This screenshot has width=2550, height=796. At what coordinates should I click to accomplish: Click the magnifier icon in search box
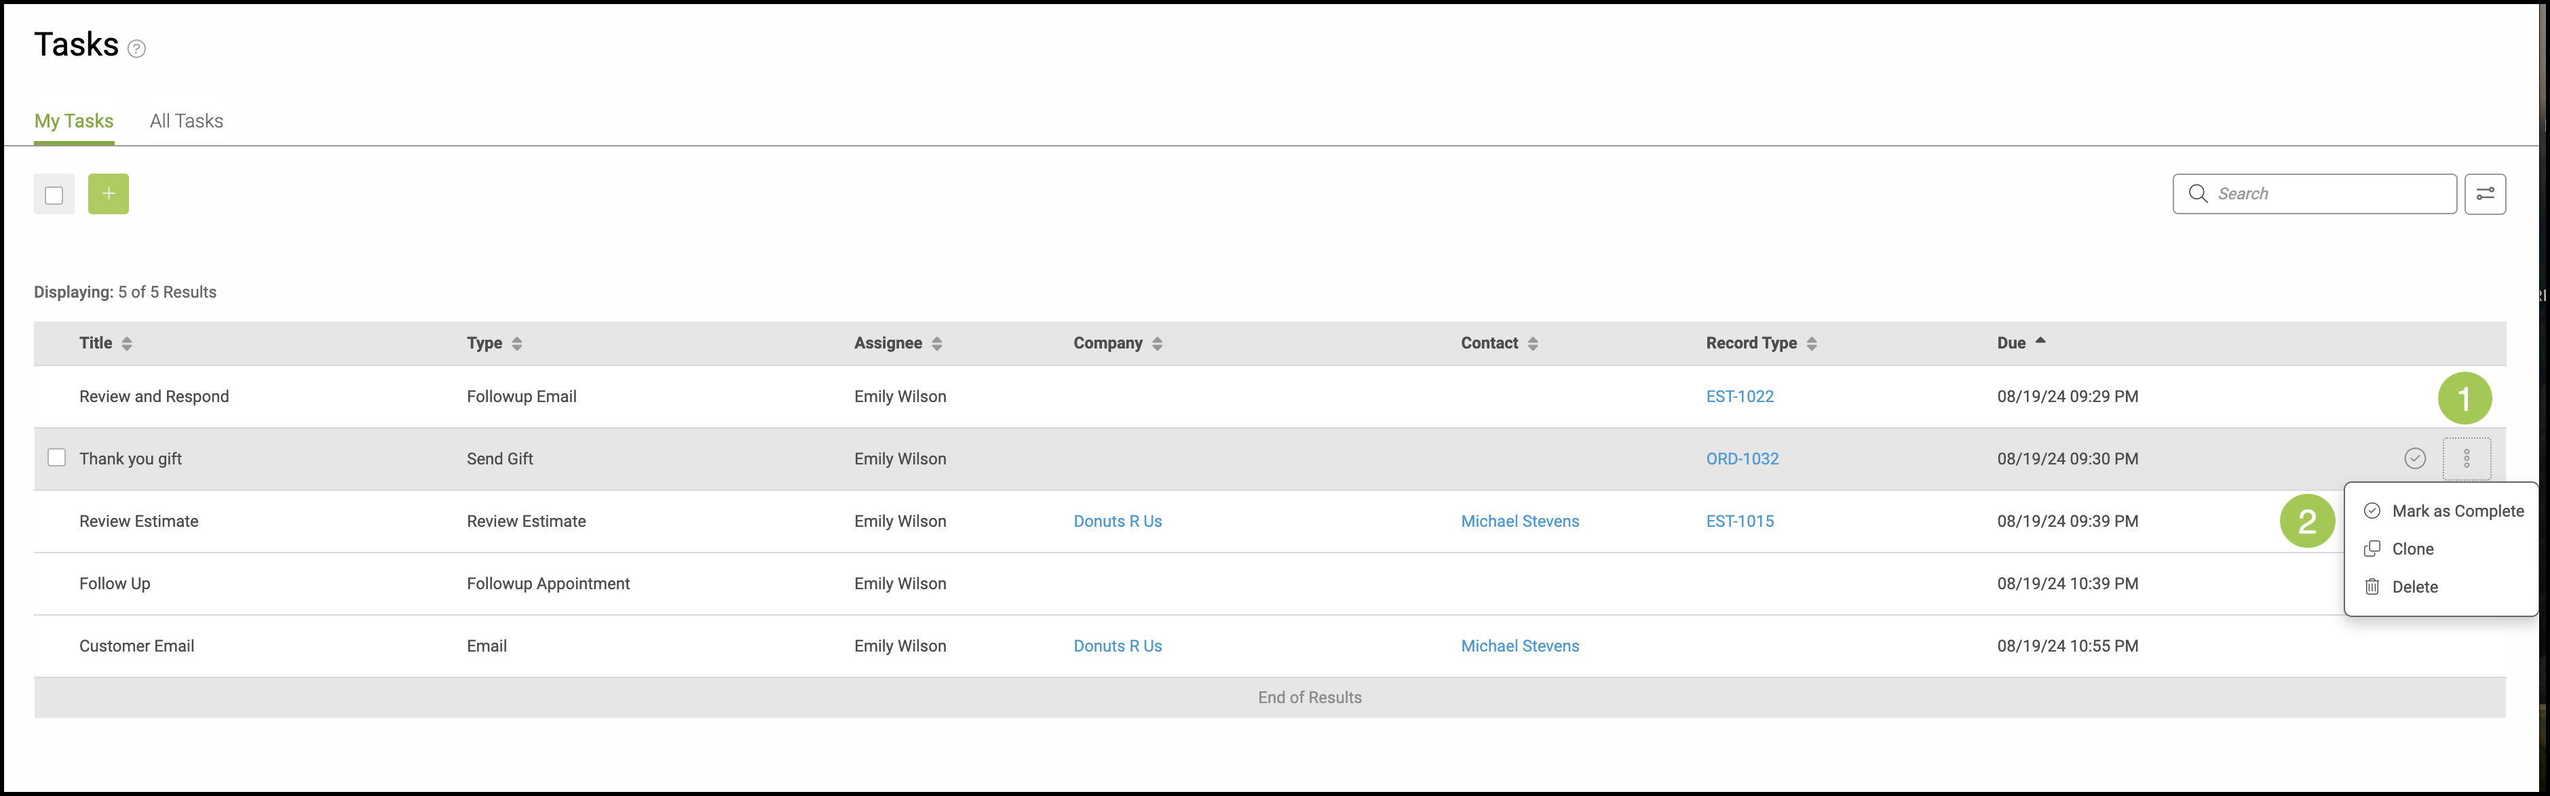(2198, 194)
